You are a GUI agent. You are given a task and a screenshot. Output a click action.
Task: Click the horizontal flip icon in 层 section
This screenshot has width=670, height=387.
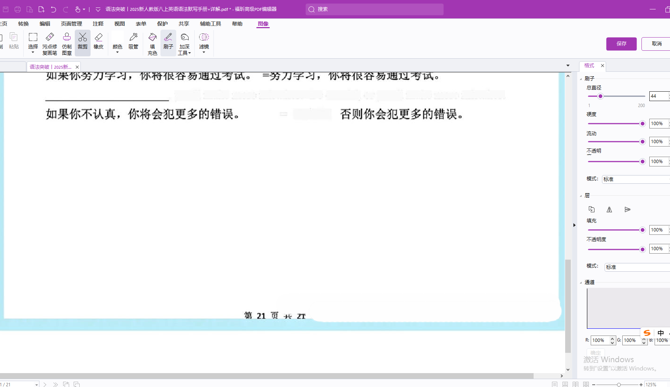click(609, 210)
